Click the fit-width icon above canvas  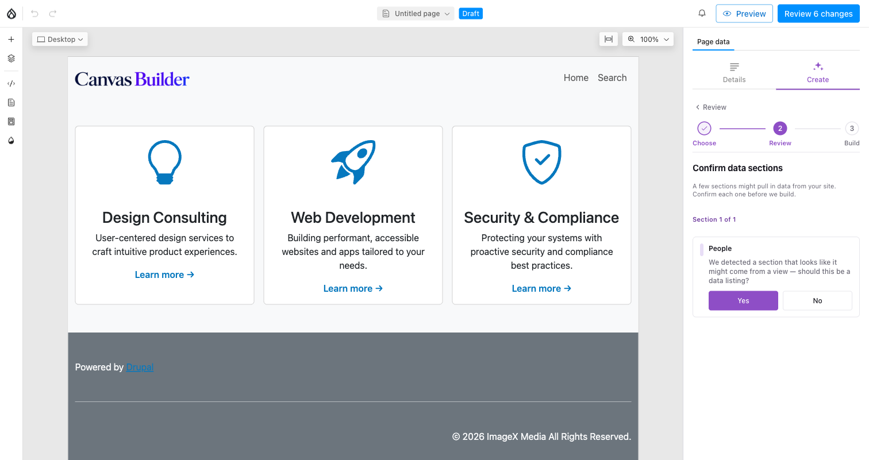pyautogui.click(x=609, y=39)
